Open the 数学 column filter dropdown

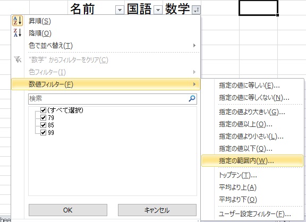[196, 10]
